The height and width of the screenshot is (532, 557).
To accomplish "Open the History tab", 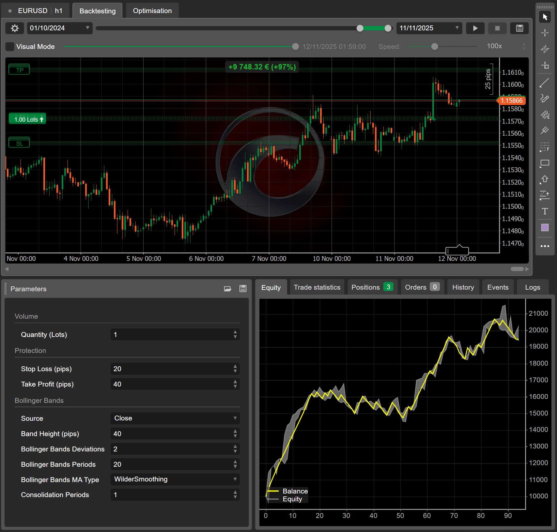I will (x=463, y=287).
